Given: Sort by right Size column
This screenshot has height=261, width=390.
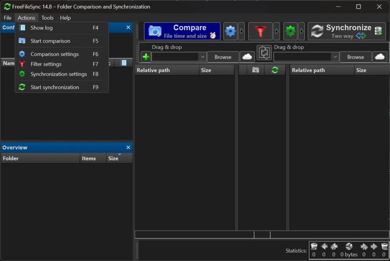Looking at the screenshot, I should click(372, 70).
